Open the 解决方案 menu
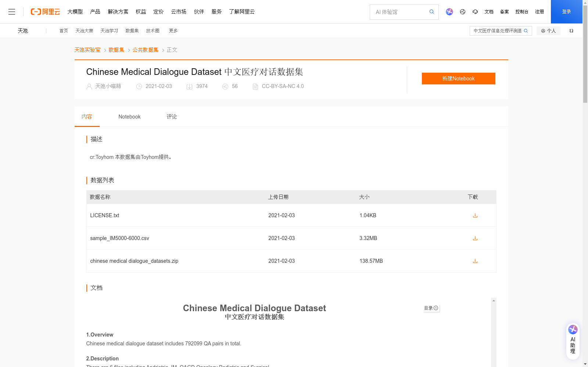Viewport: 588px width, 367px height. pyautogui.click(x=118, y=12)
